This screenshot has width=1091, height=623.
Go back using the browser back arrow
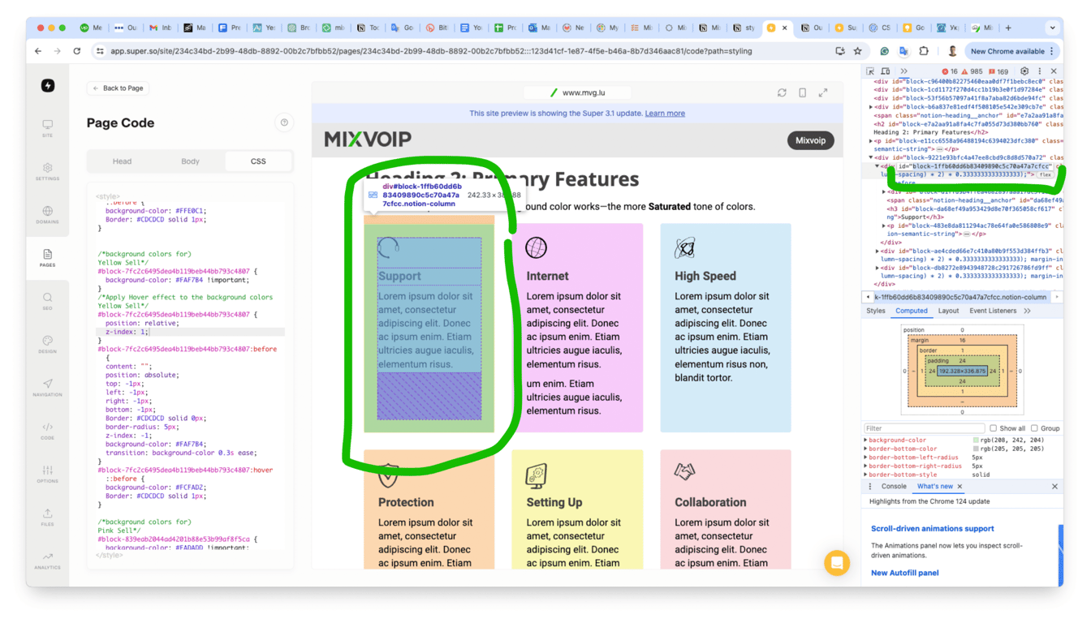tap(38, 51)
